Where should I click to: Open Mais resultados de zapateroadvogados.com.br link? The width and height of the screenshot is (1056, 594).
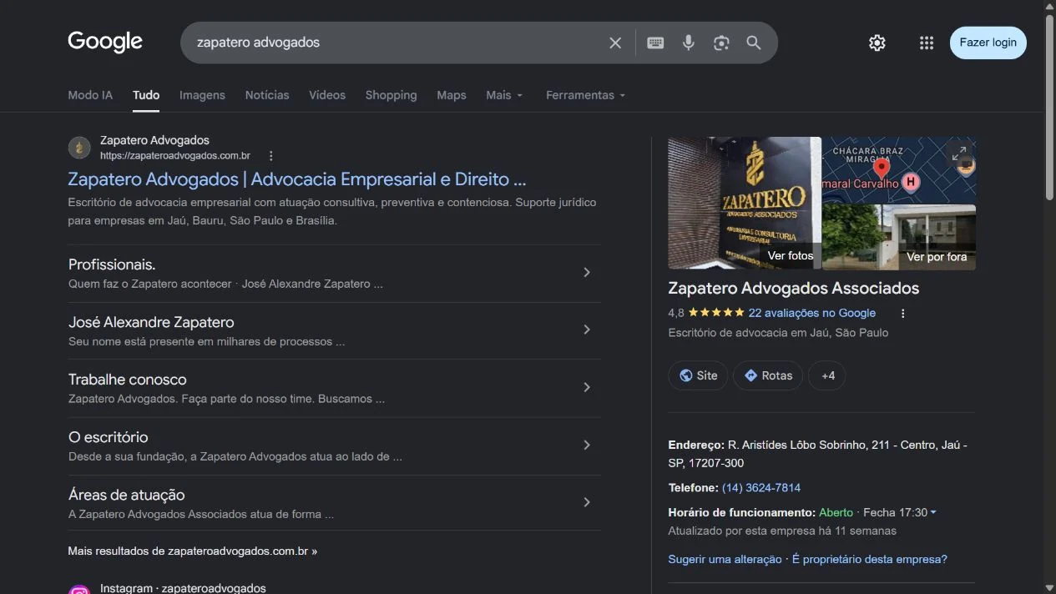[x=193, y=551]
